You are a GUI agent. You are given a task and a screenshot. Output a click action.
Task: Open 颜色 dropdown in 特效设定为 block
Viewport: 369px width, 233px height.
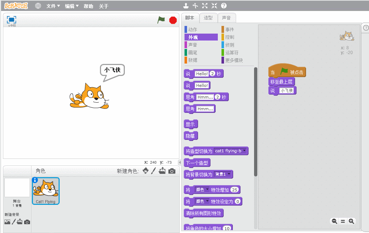pyautogui.click(x=202, y=201)
